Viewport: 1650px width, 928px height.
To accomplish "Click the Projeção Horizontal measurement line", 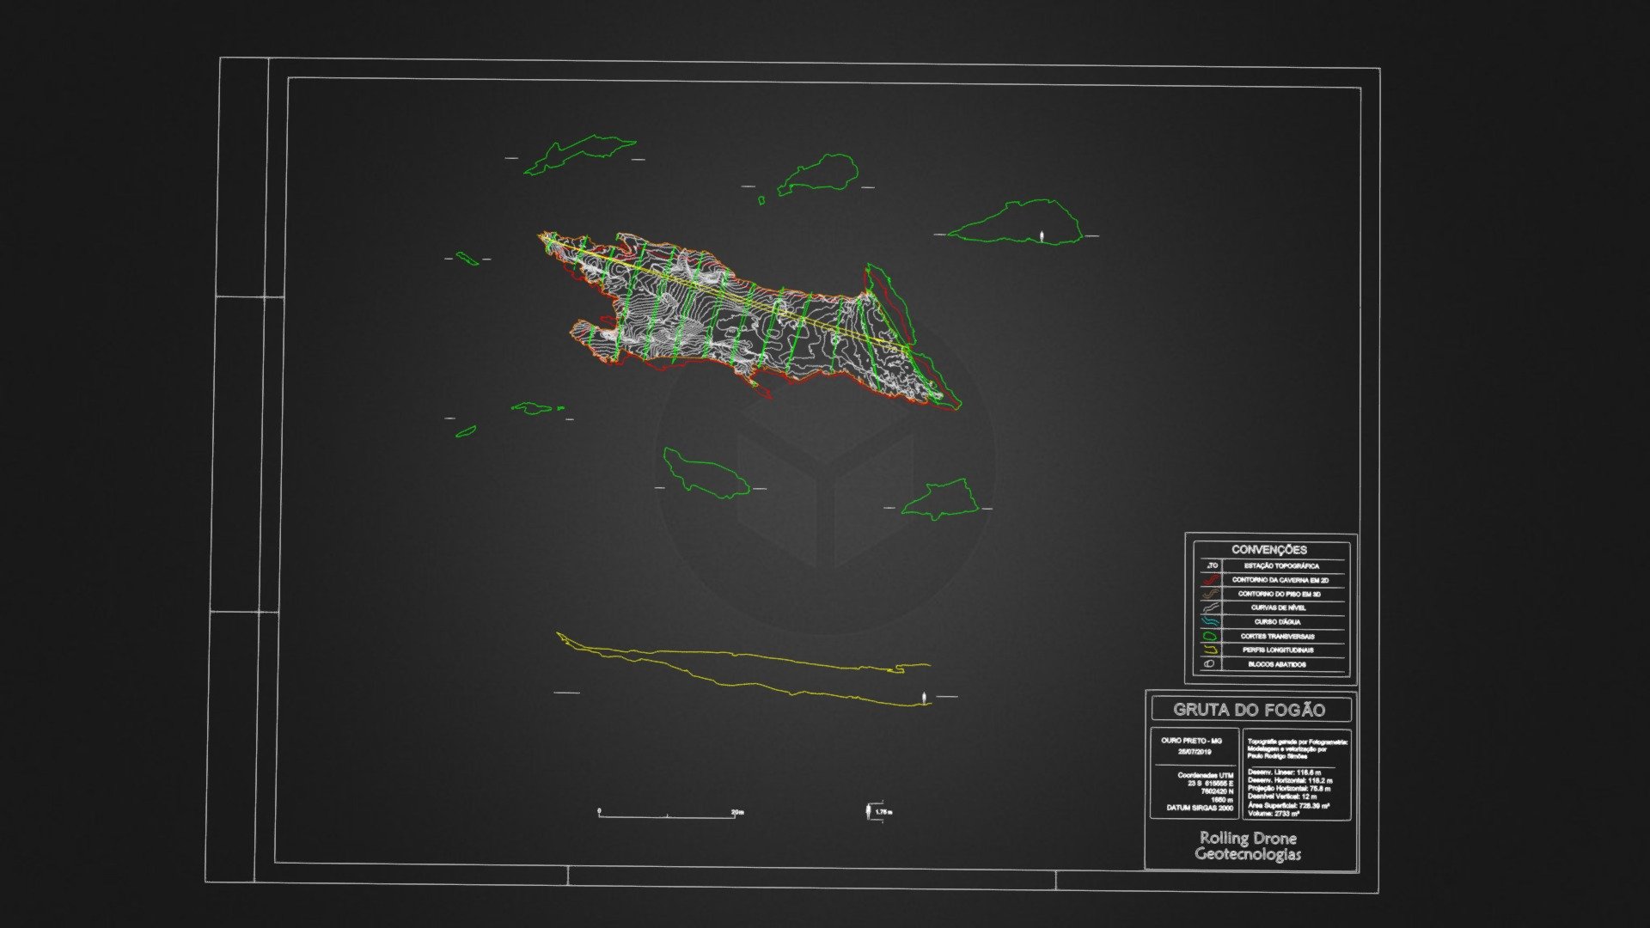I will click(x=1289, y=788).
